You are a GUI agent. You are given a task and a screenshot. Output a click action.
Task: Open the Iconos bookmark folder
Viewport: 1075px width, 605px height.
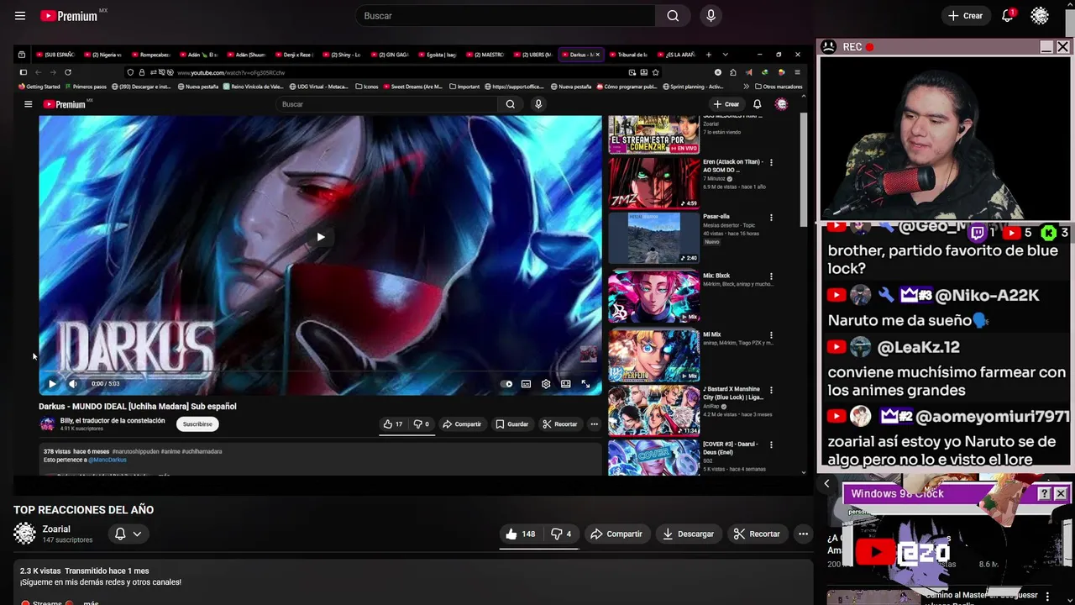tap(367, 87)
